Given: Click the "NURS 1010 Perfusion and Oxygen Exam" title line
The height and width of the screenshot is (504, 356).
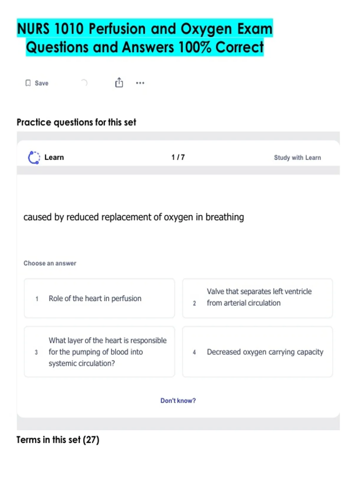Looking at the screenshot, I should [x=145, y=29].
